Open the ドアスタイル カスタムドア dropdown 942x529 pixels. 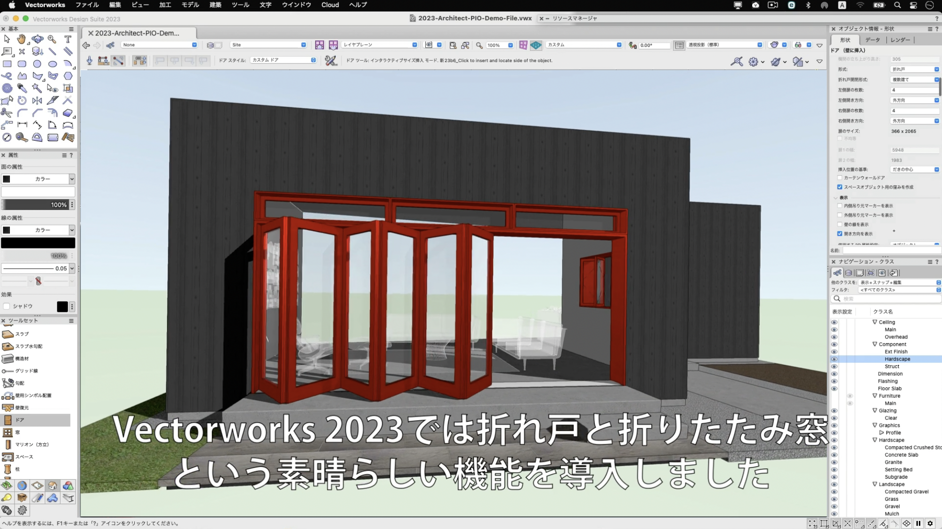point(284,60)
